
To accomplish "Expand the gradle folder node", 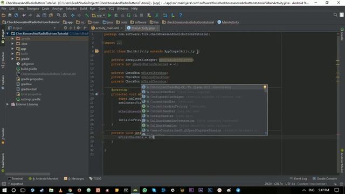I will click(x=12, y=59).
